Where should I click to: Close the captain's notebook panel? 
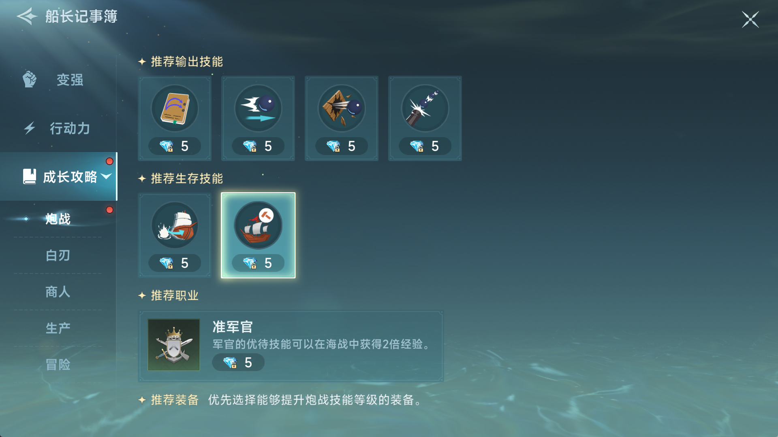[x=750, y=19]
